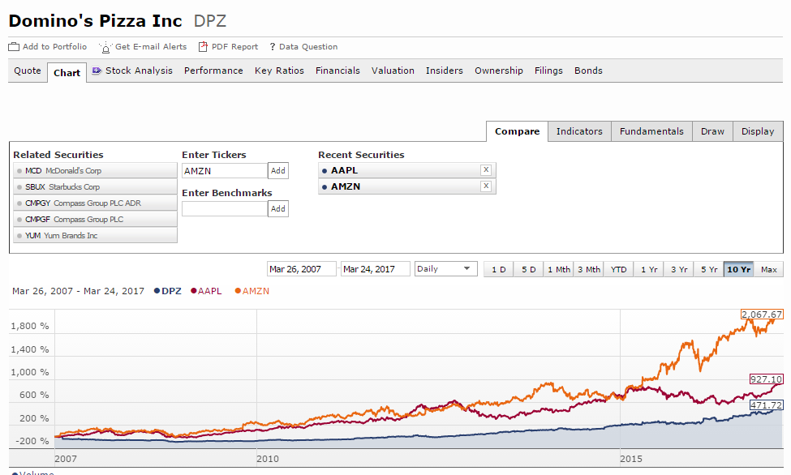Set chart range to 1 D
Image resolution: width=791 pixels, height=475 pixels.
[498, 269]
